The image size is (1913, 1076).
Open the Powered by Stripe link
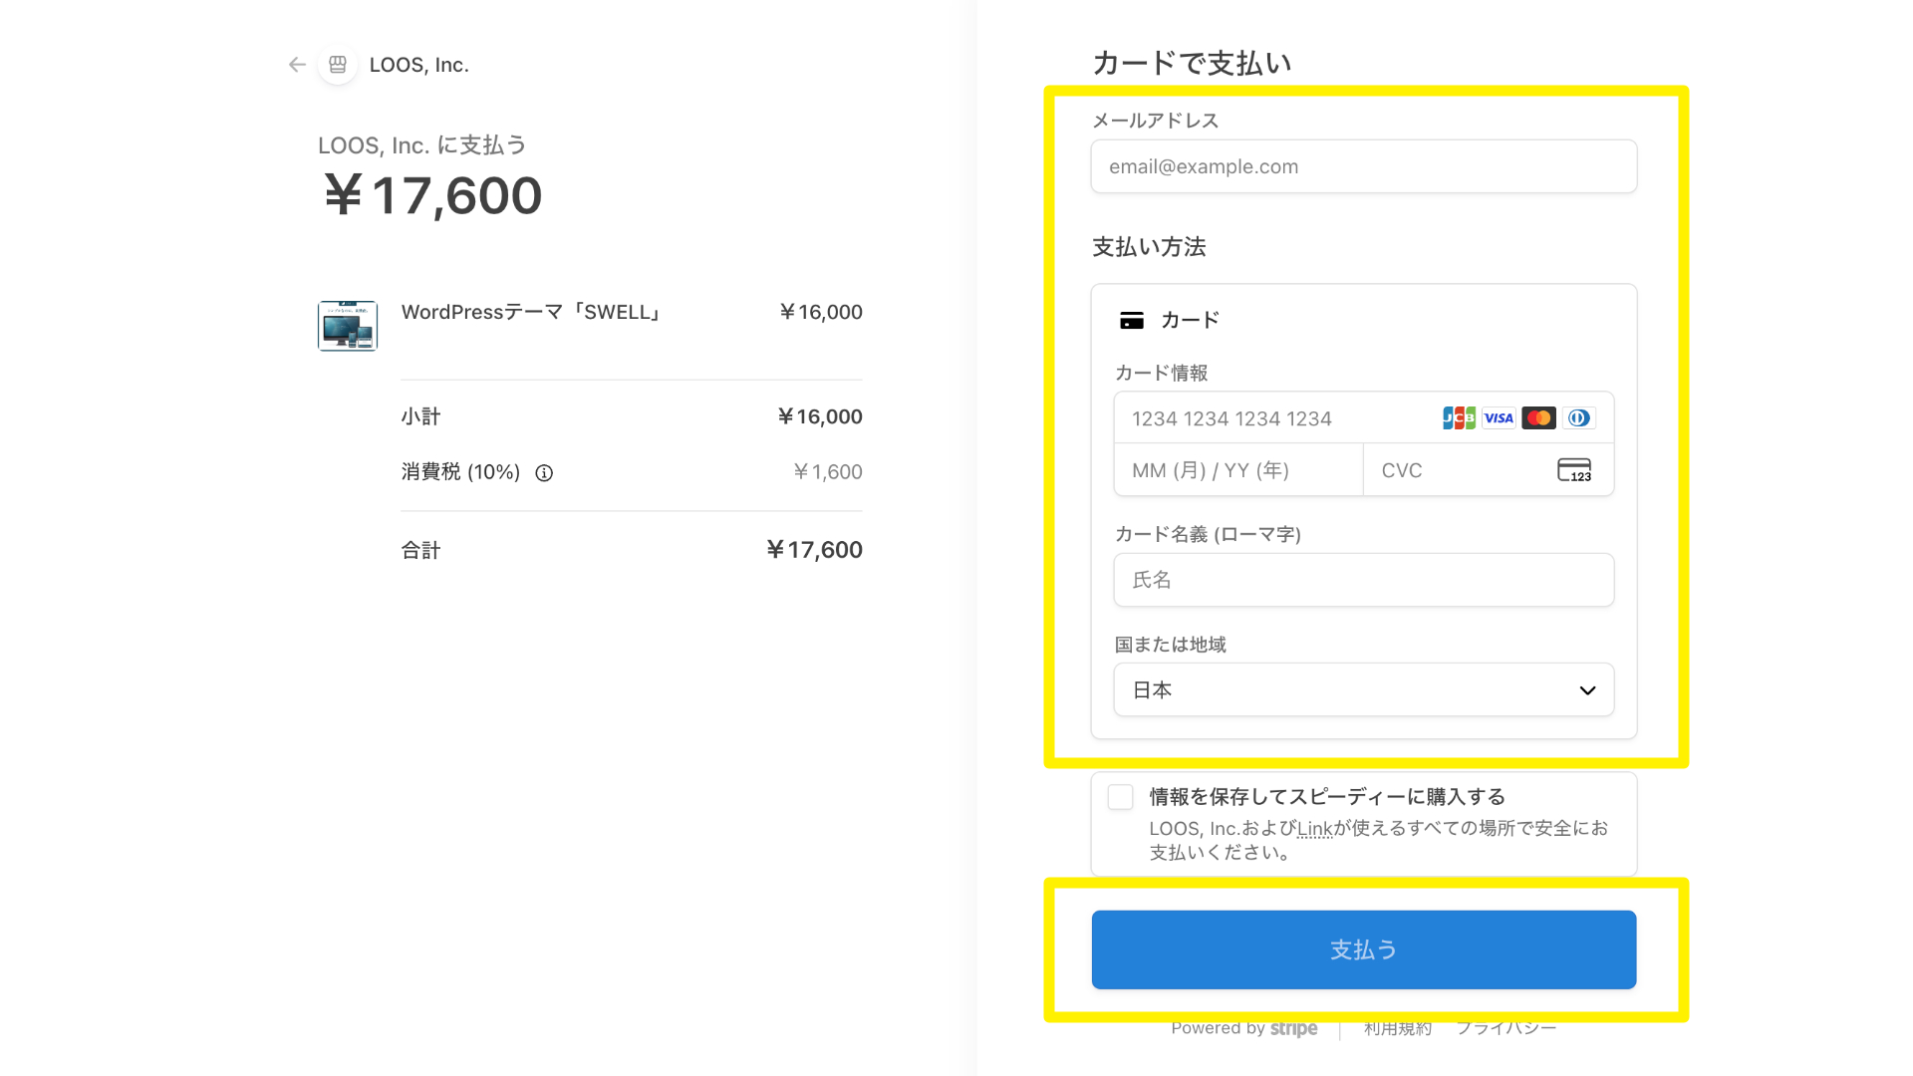point(1243,1028)
